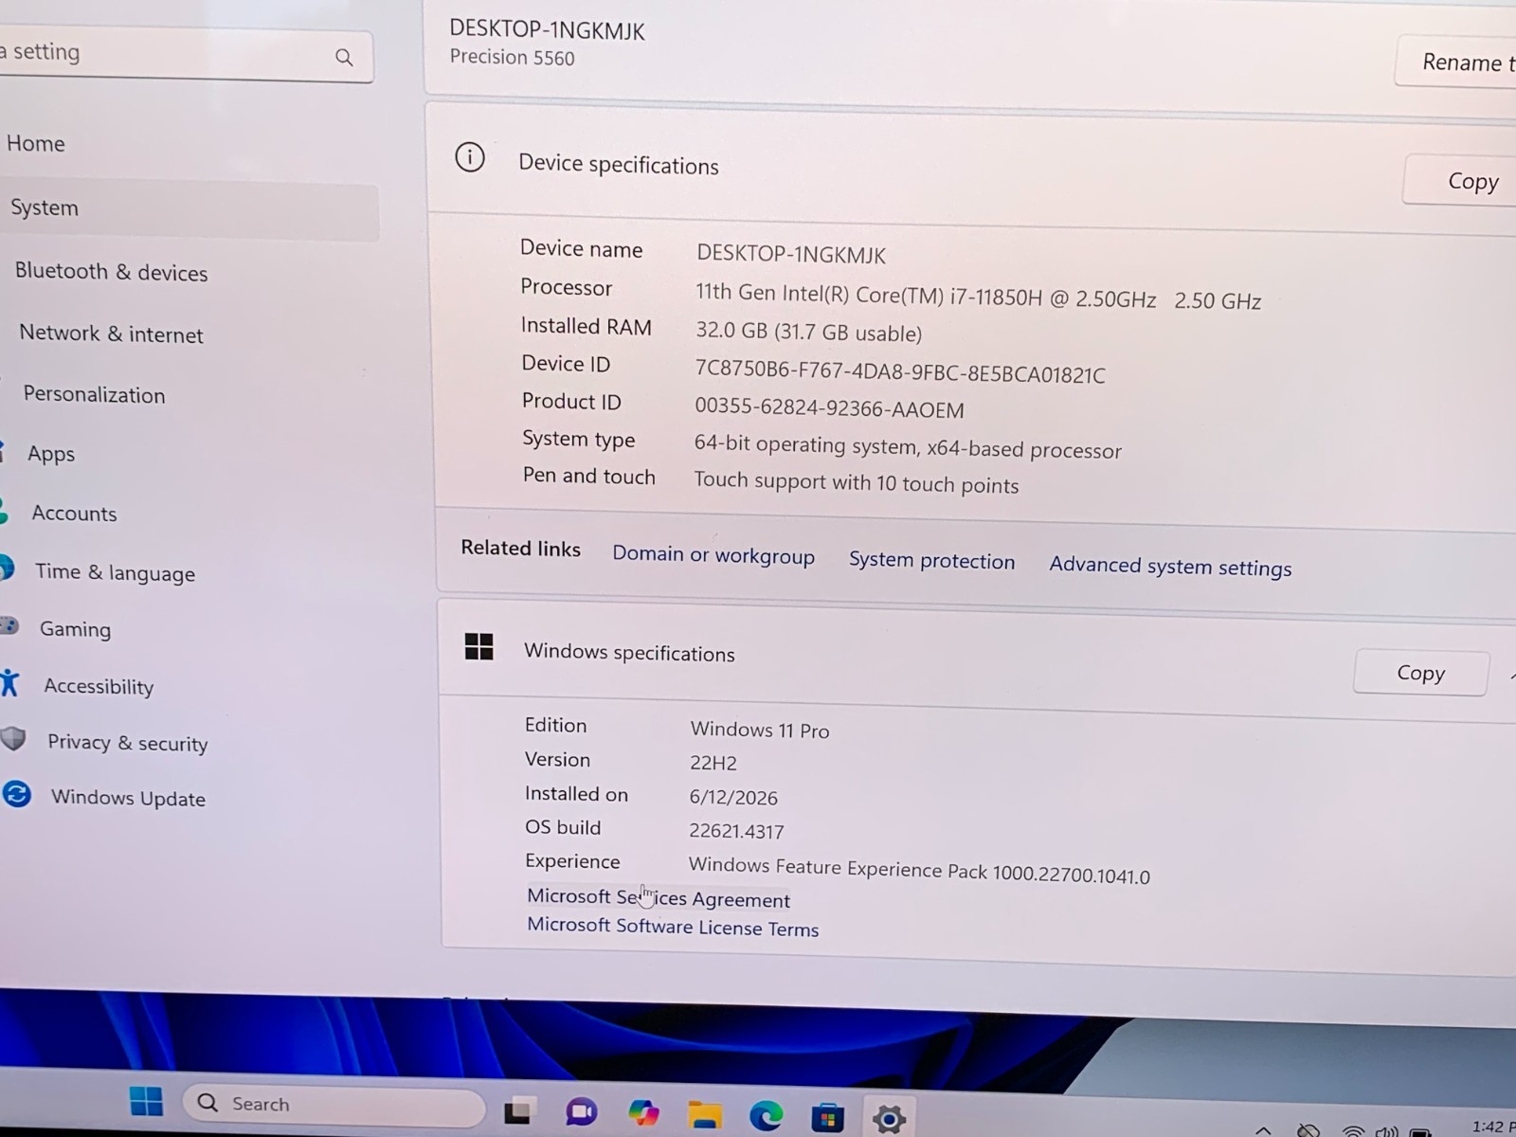Click the Device specifications info icon
The width and height of the screenshot is (1516, 1137).
click(x=470, y=157)
